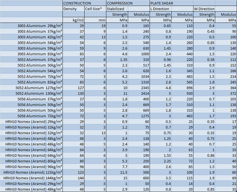Select the mm units cell

click(x=95, y=20)
